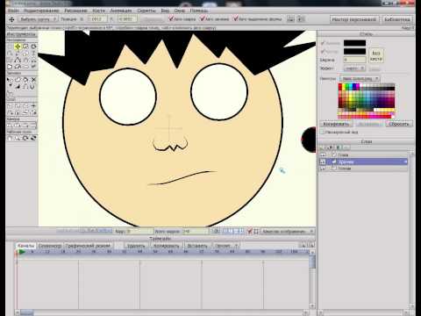Open the Файл menu
Screen dimensions: 421x316
tap(13, 11)
